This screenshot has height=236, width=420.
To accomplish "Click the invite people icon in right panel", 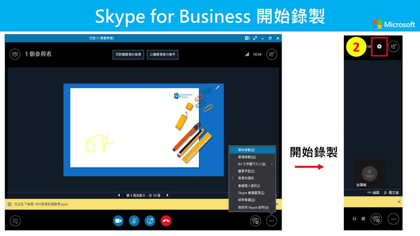I will [394, 47].
